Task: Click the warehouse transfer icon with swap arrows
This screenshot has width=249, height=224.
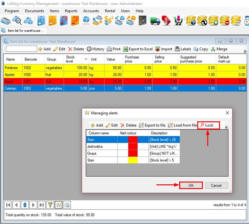Action: pyautogui.click(x=97, y=21)
